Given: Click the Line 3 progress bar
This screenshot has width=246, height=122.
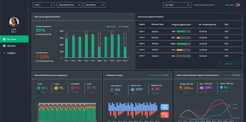Looking at the screenshot, I should 184,44.
